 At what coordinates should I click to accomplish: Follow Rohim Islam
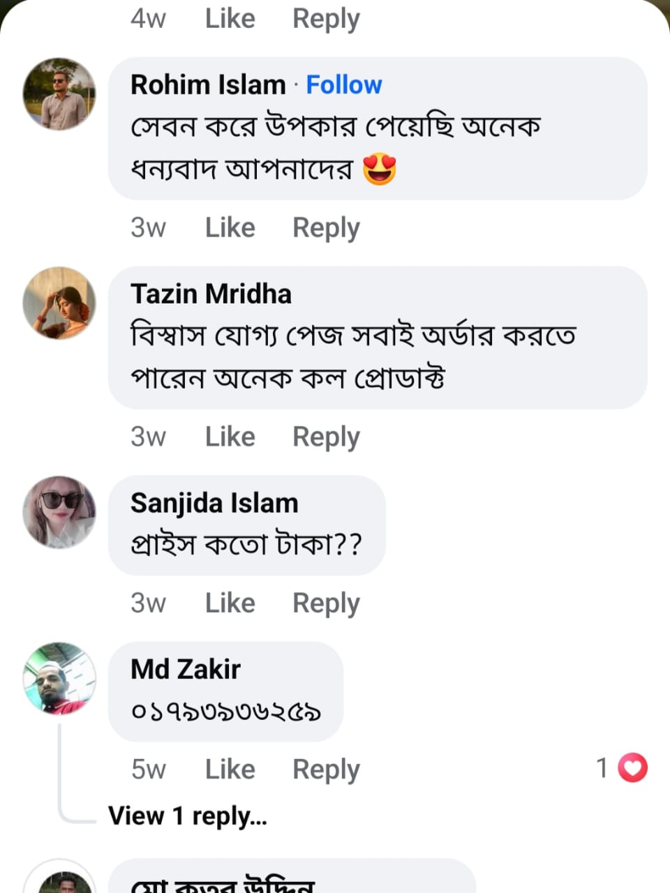[x=344, y=85]
